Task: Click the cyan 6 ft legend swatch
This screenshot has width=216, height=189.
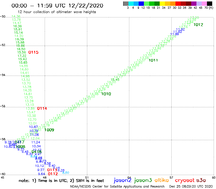Action: (x=131, y=3)
